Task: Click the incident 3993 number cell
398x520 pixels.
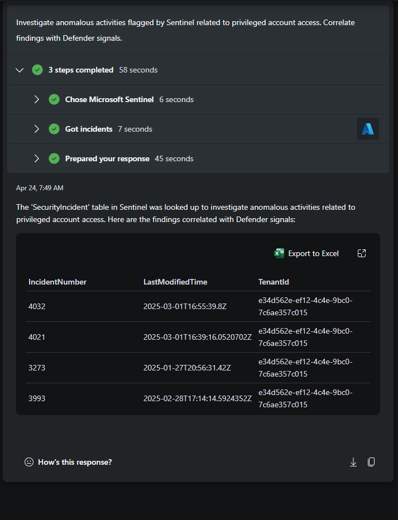Action: click(x=37, y=398)
